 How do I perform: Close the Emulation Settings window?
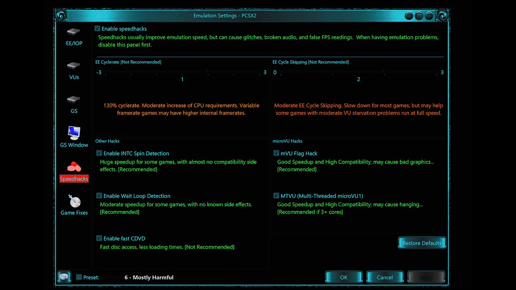[429, 16]
